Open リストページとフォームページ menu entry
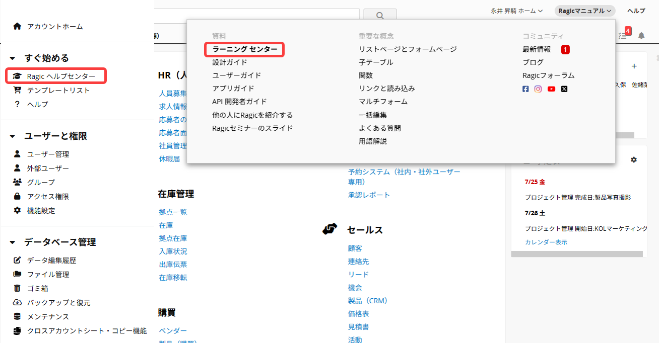This screenshot has width=659, height=343. tap(408, 49)
